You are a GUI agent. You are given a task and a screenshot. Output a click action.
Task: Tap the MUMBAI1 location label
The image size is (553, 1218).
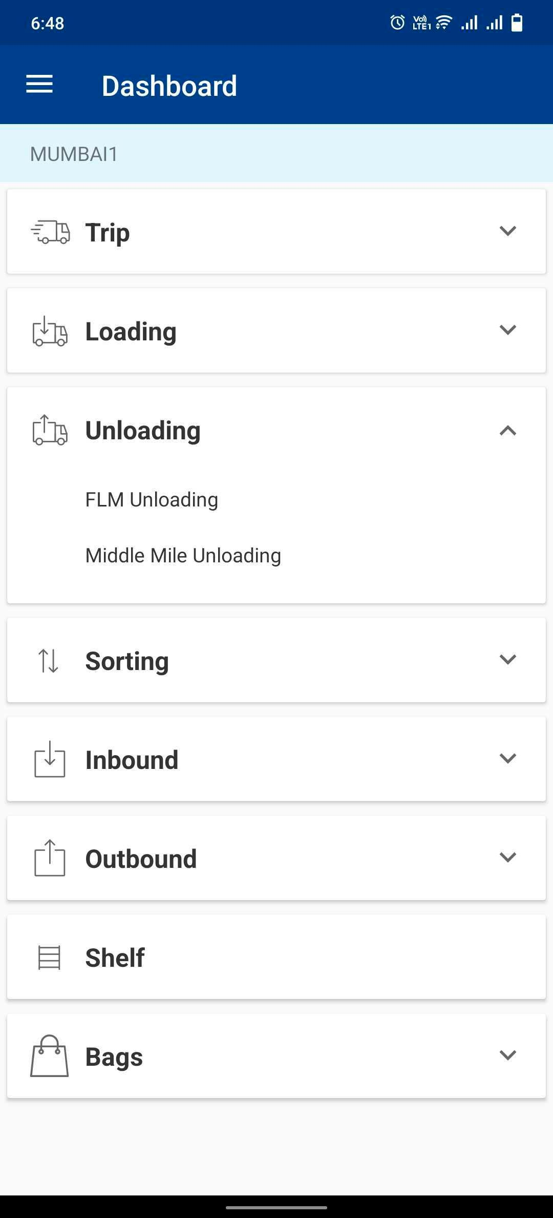[74, 154]
